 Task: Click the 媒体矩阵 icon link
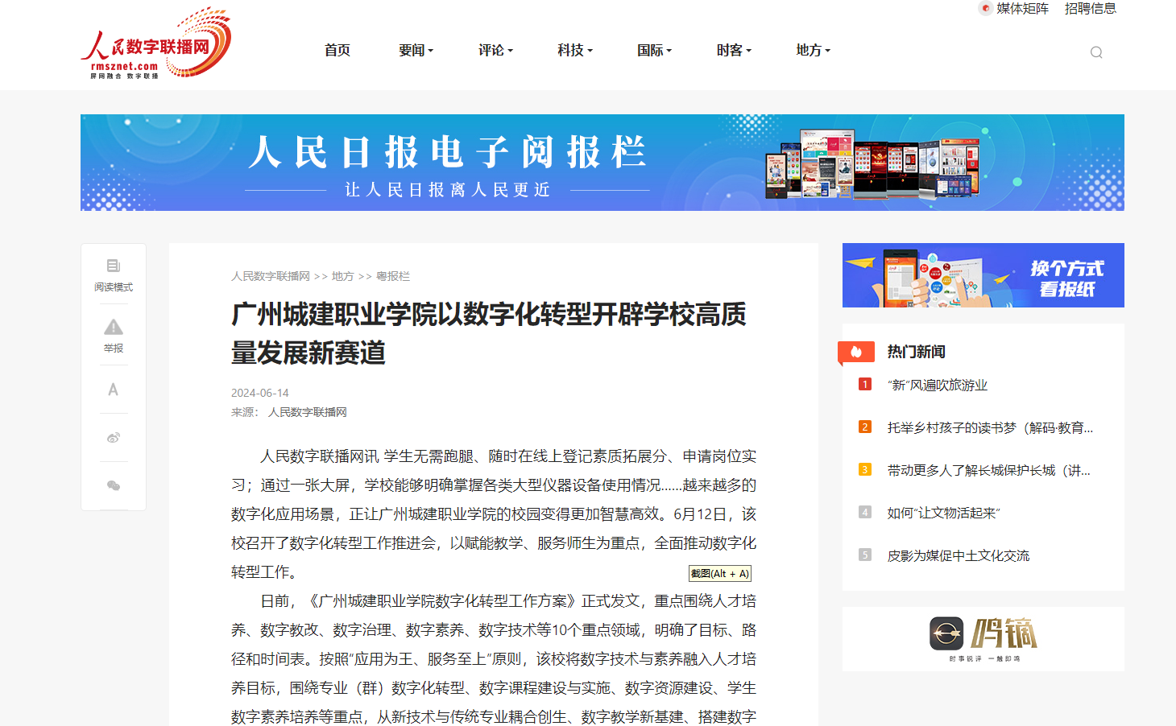click(1013, 9)
